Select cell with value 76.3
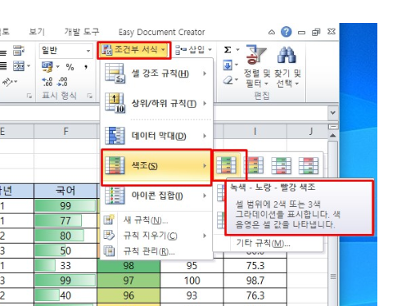This screenshot has height=306, width=397. (x=255, y=295)
